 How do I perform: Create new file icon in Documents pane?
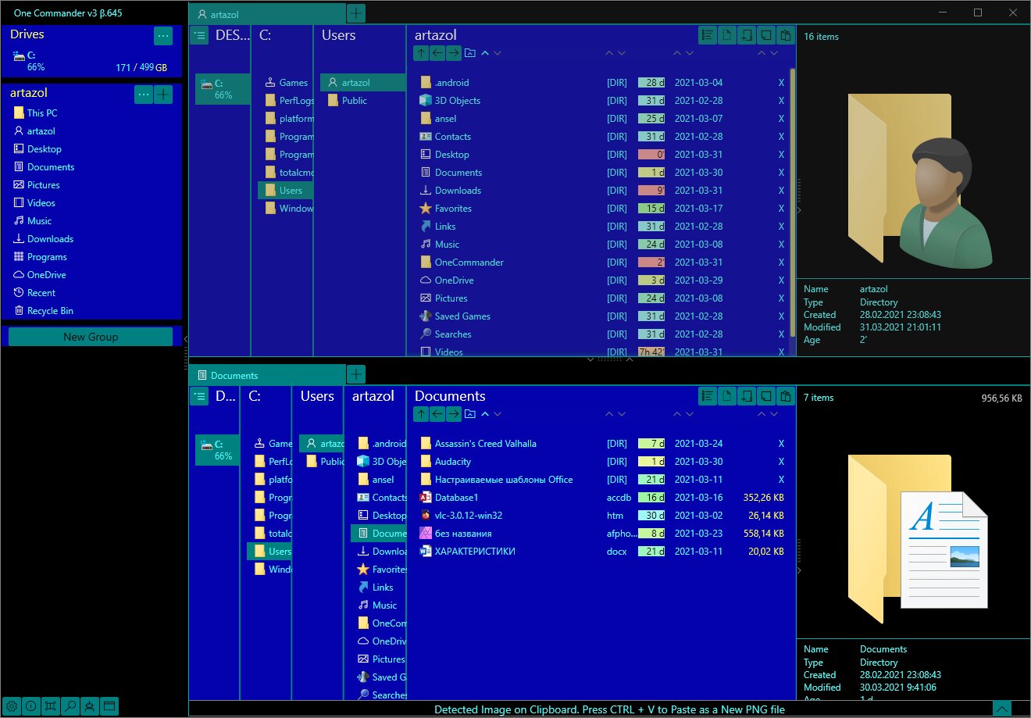coord(727,396)
